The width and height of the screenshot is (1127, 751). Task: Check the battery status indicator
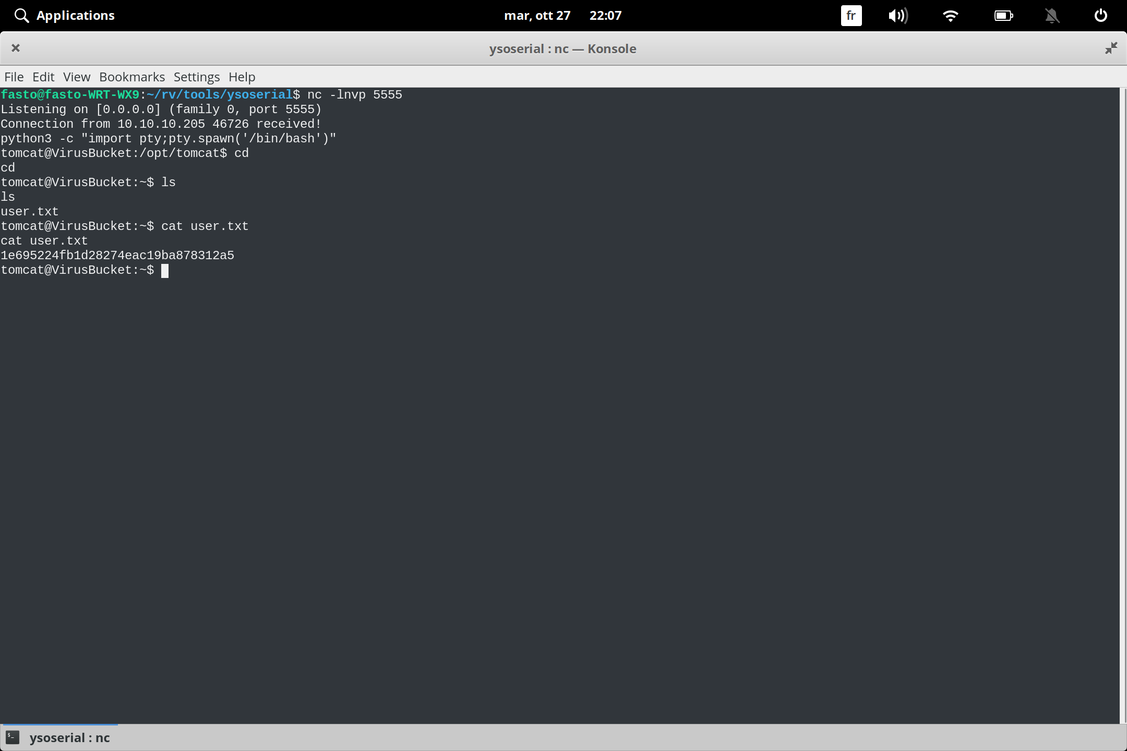point(1003,15)
